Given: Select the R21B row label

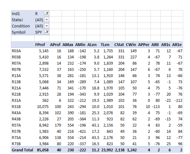Looking at the screenshot, I should pos(16,94).
